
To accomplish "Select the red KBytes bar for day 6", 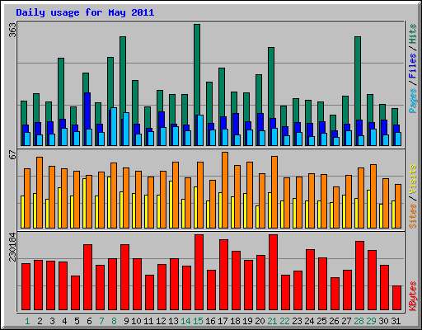I will pyautogui.click(x=87, y=277).
